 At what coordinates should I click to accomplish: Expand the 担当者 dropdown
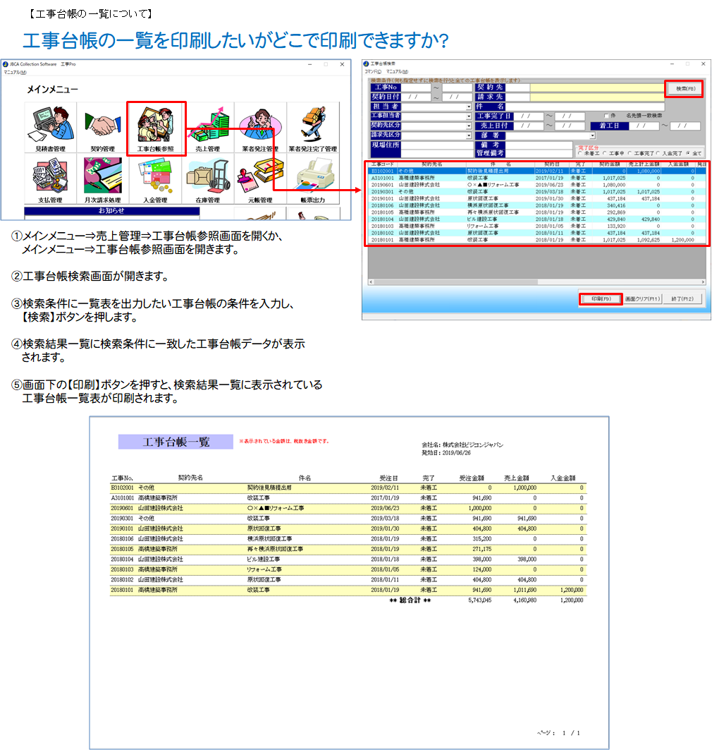[x=469, y=107]
